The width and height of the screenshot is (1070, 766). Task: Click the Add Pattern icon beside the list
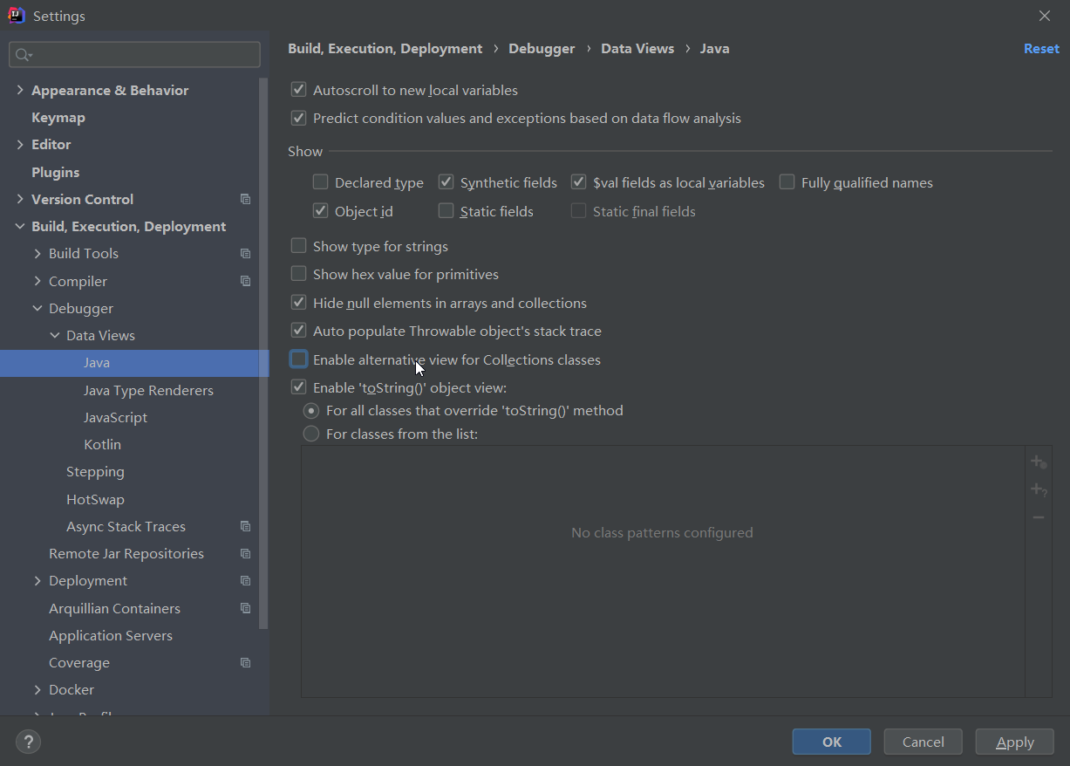(x=1038, y=489)
